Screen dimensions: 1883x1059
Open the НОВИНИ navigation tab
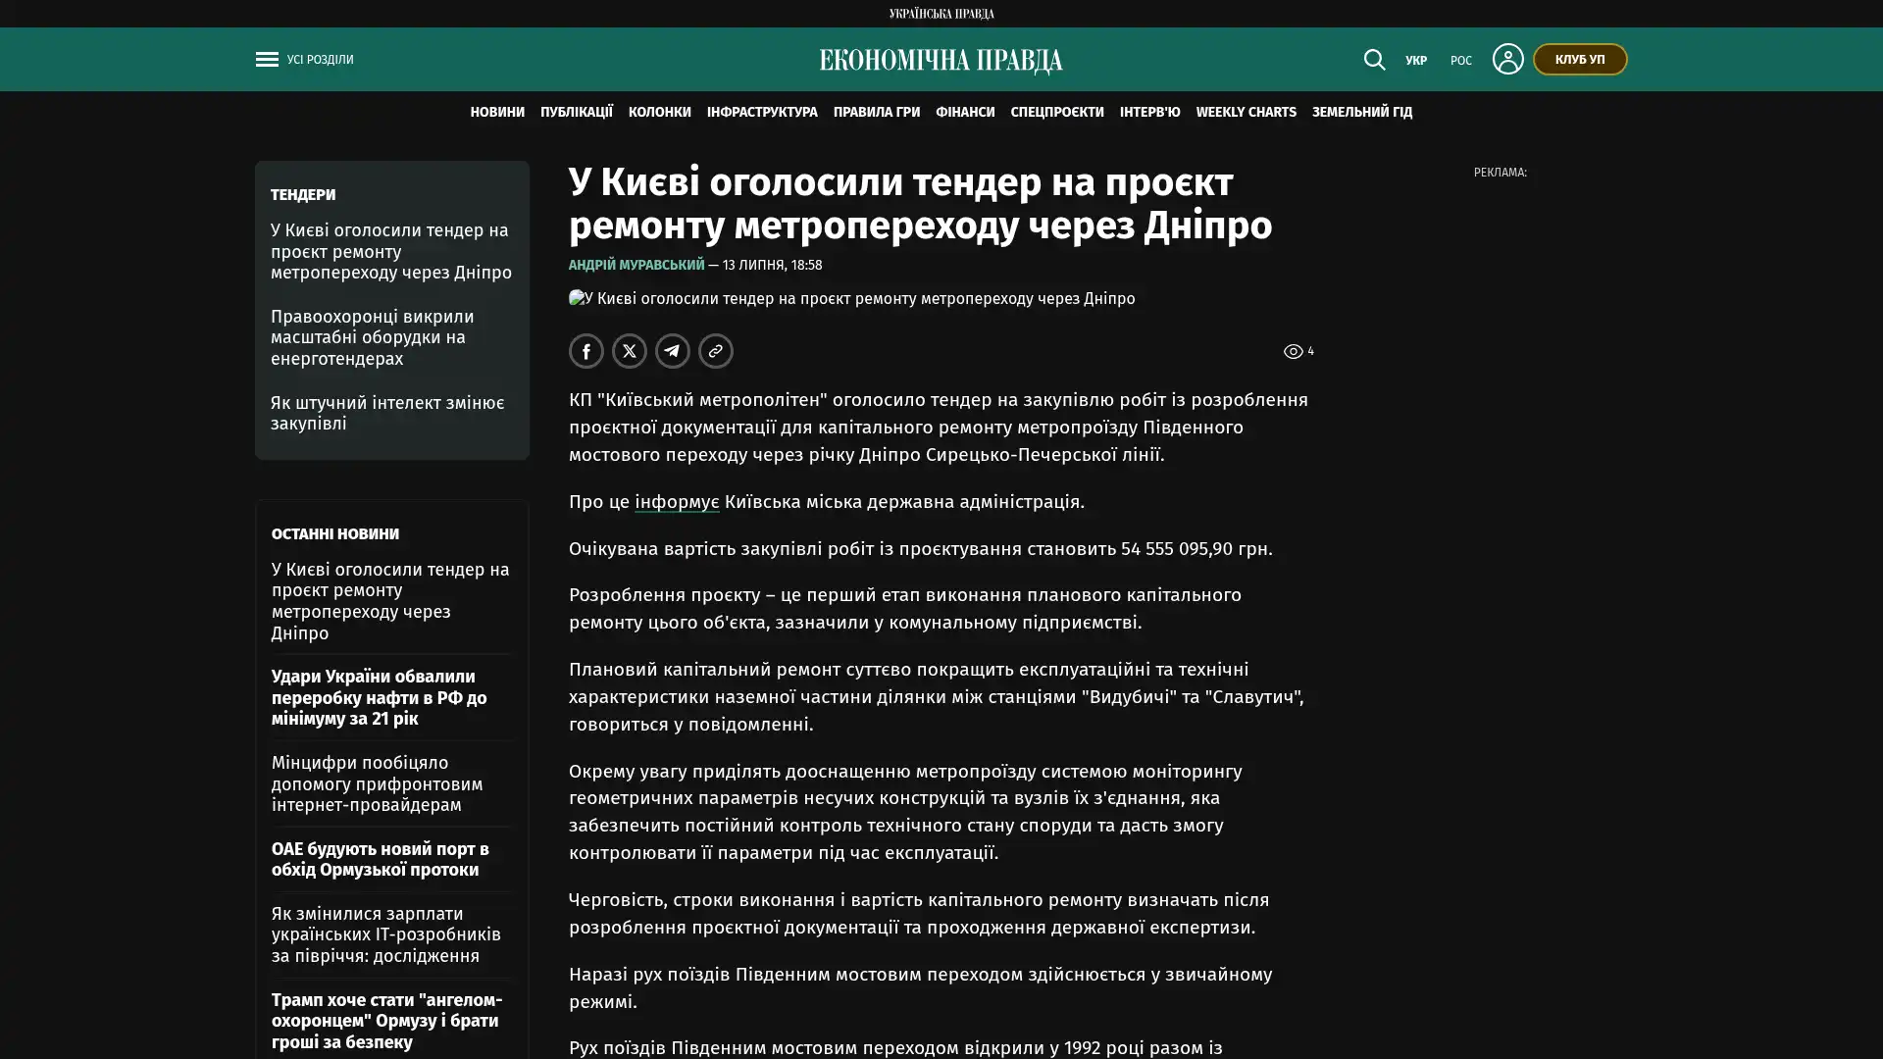(x=497, y=113)
